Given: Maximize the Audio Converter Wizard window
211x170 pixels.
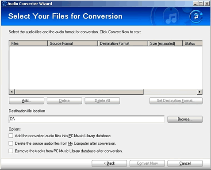Looking at the screenshot, I should coord(201,4).
